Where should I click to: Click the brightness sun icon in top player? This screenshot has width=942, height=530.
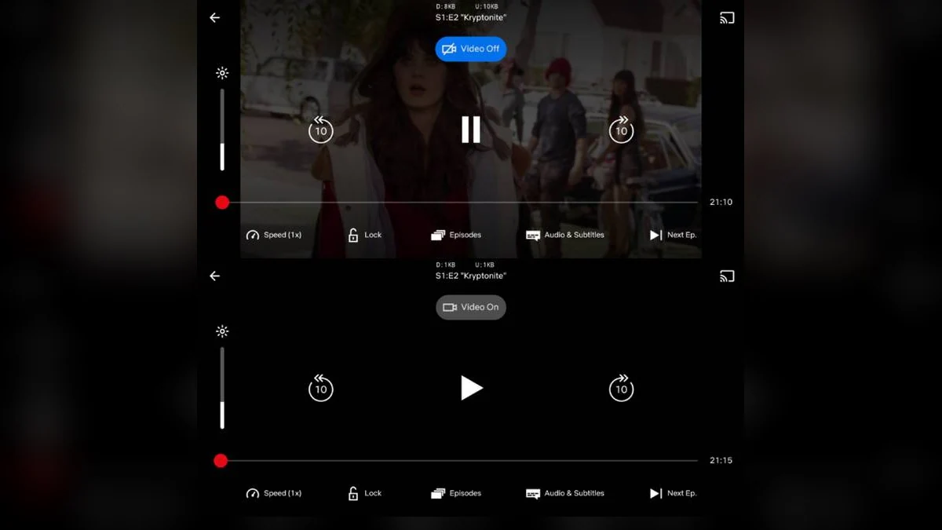[222, 73]
